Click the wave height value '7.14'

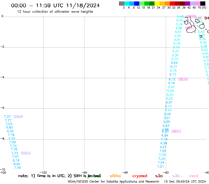(164, 139)
